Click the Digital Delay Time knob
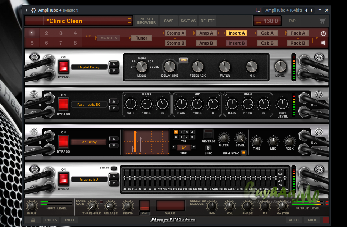347x227 pixels. click(170, 66)
